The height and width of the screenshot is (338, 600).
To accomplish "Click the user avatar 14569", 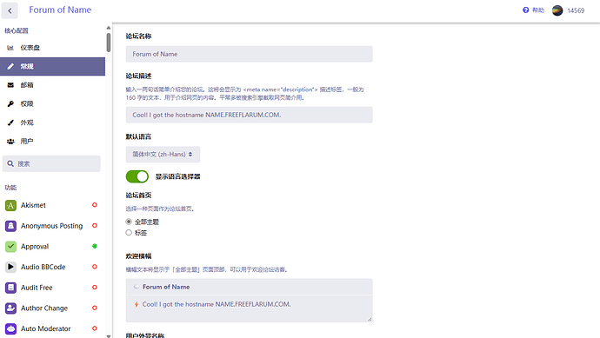I will pos(557,10).
